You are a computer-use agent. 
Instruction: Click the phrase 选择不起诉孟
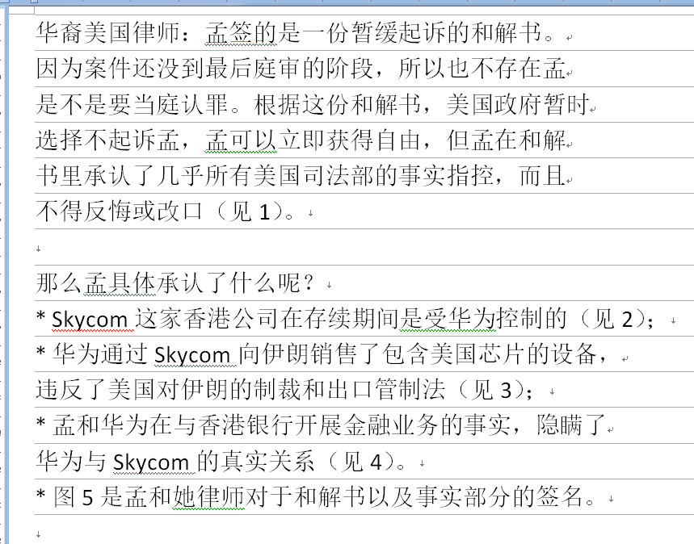click(x=107, y=140)
